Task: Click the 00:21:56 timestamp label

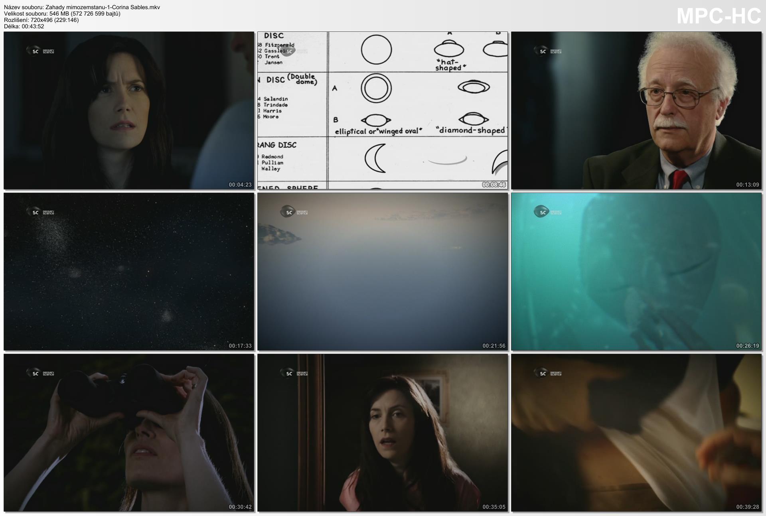Action: [x=494, y=346]
